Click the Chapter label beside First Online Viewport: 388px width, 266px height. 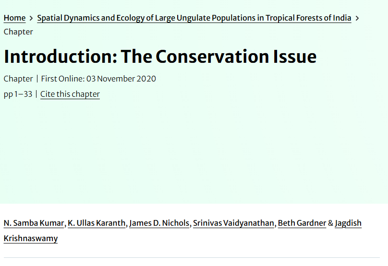click(18, 79)
